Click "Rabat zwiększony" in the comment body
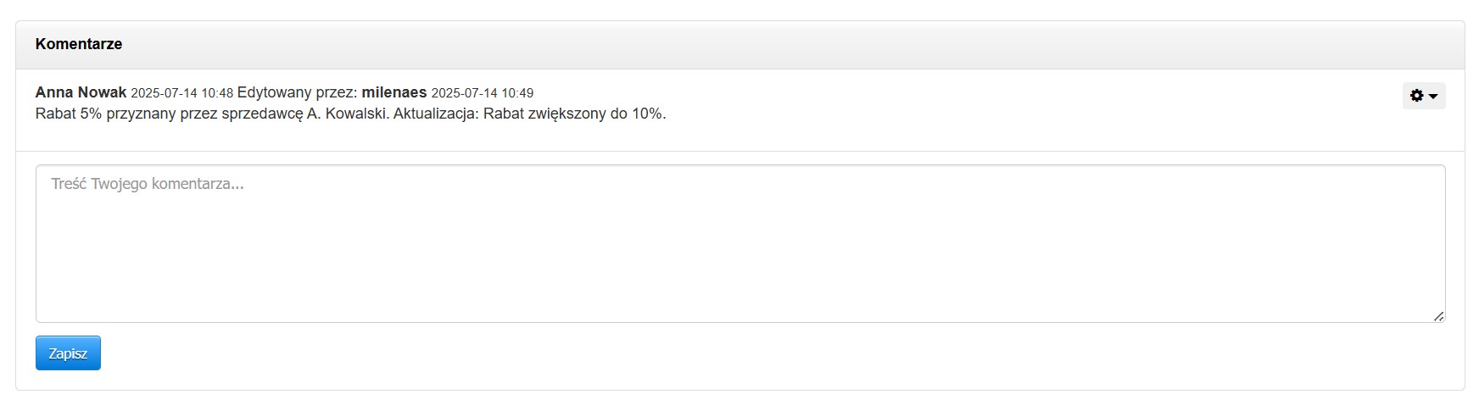The width and height of the screenshot is (1479, 400). [544, 114]
